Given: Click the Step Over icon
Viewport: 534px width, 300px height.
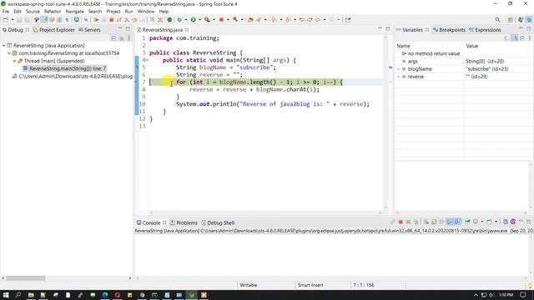Looking at the screenshot, I should 134,20.
